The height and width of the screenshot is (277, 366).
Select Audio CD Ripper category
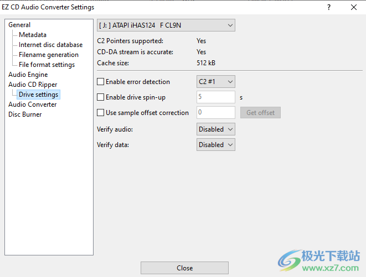[x=33, y=85]
